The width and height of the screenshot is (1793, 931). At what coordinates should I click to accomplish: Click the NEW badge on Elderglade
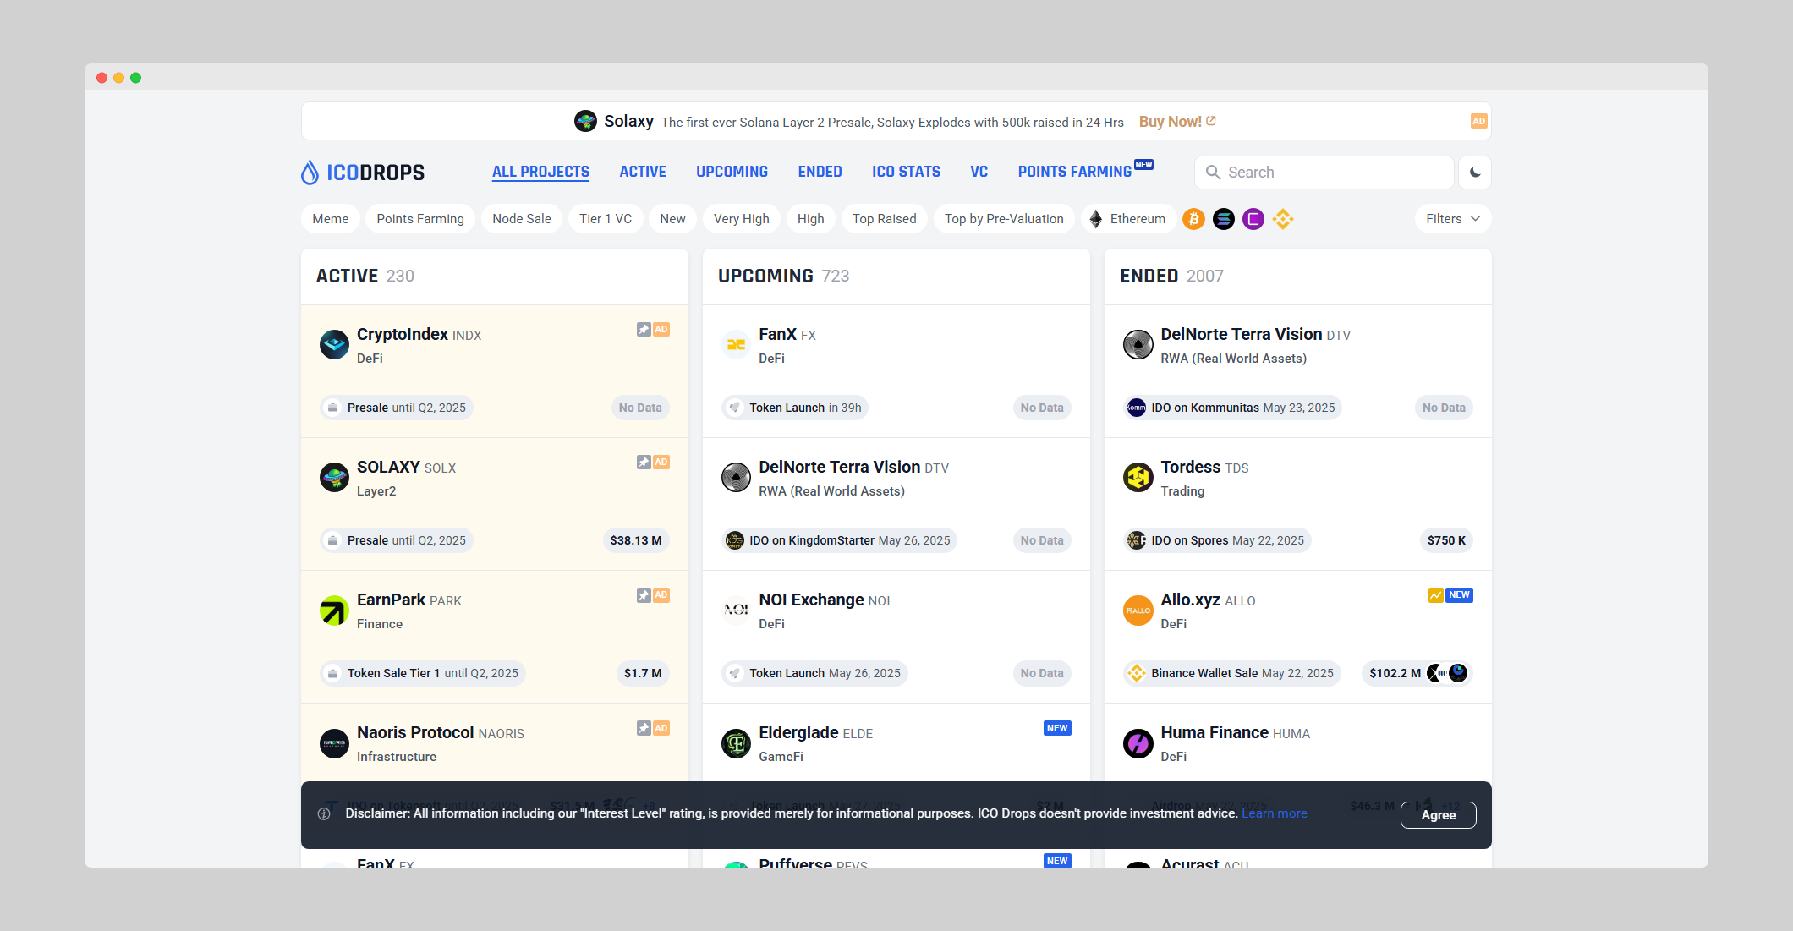point(1057,728)
